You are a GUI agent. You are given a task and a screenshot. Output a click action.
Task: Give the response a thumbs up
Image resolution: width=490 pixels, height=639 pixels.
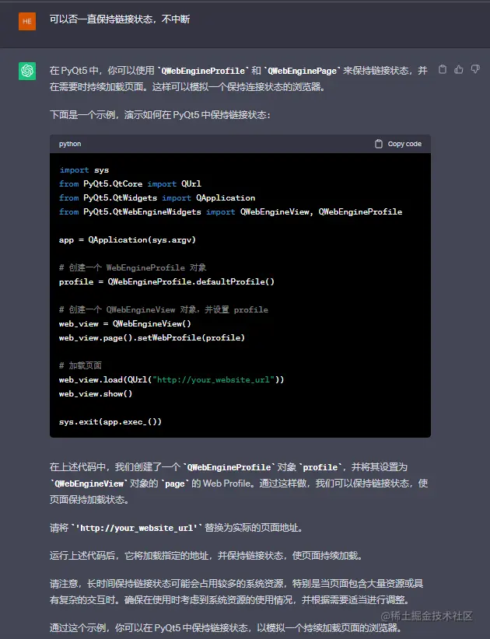tap(459, 70)
